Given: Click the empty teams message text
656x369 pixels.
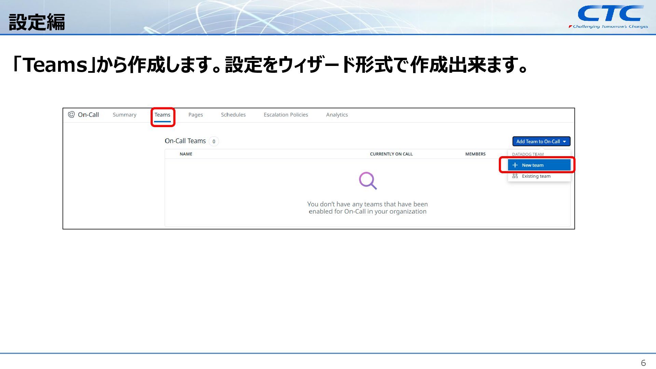Looking at the screenshot, I should tap(367, 208).
